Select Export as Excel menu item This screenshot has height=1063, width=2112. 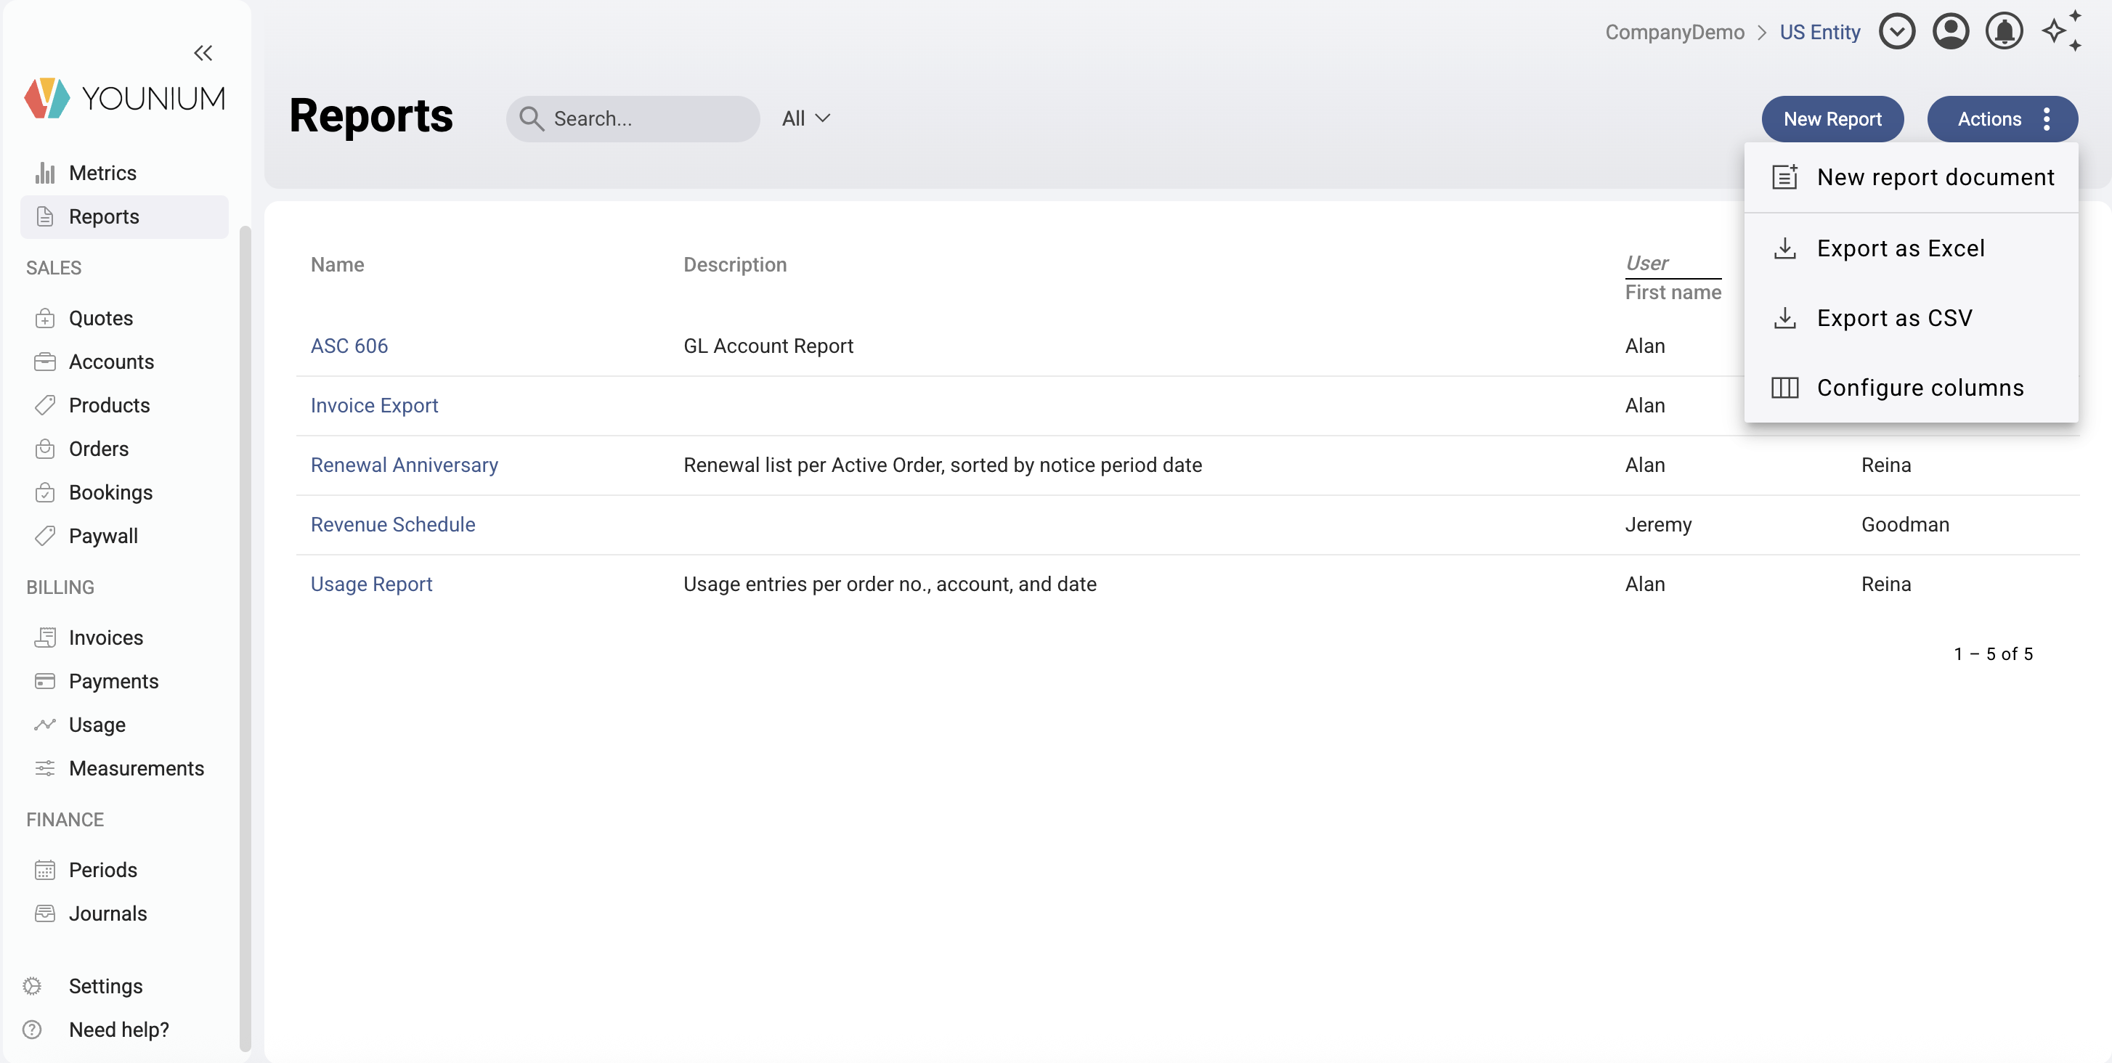1900,248
